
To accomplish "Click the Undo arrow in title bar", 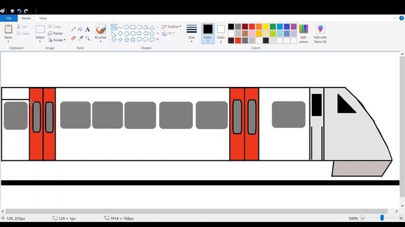I will pos(19,11).
